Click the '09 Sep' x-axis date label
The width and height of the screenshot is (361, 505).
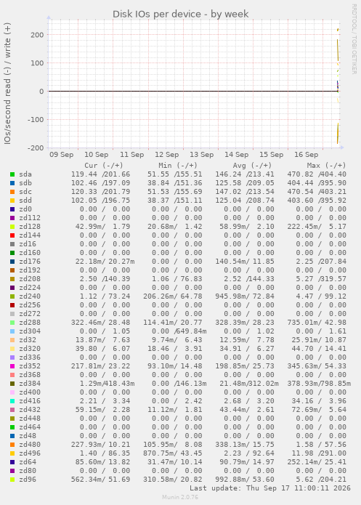click(x=62, y=155)
